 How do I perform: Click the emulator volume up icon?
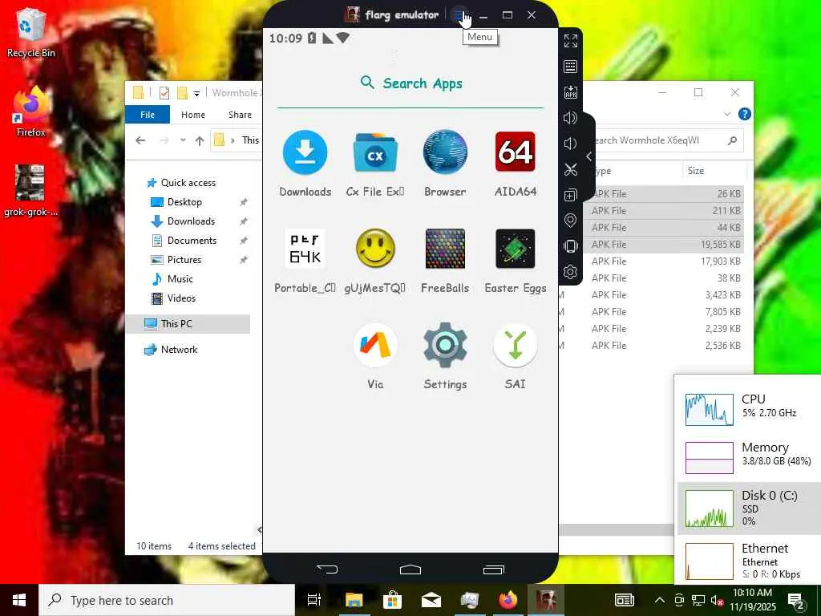click(571, 118)
